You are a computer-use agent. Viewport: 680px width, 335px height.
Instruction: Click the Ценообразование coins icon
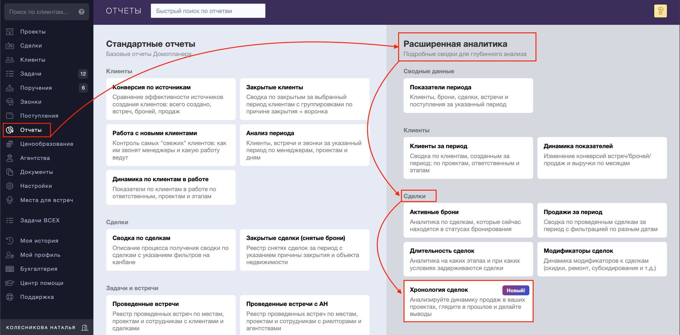[x=10, y=144]
